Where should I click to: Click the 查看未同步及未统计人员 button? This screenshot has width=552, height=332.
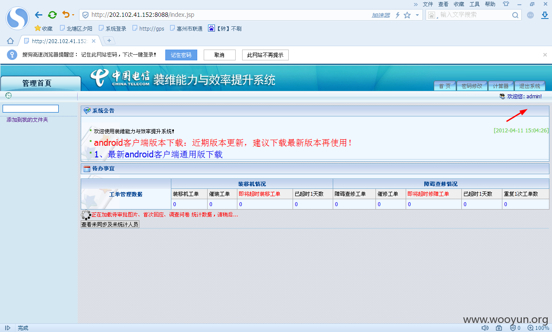click(110, 224)
